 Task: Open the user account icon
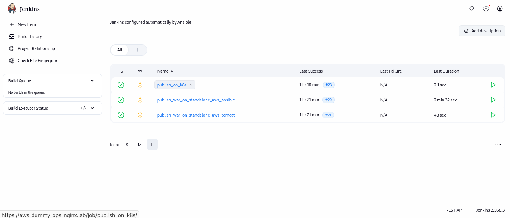coord(500,9)
